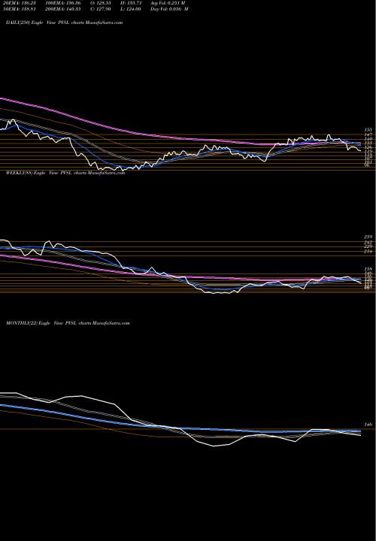Click the 146 price label on monthly chart
The width and height of the screenshot is (376, 541).
click(368, 425)
